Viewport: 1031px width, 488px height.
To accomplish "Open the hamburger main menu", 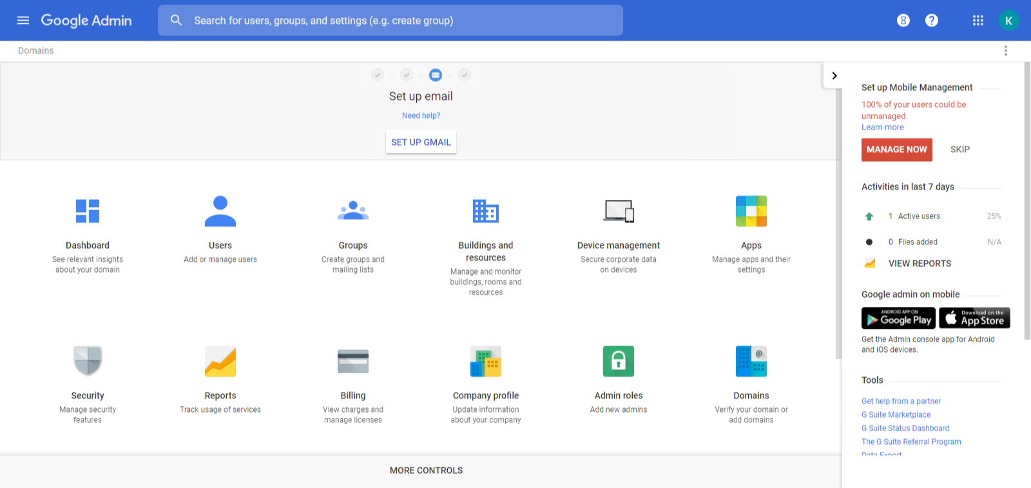I will (x=23, y=21).
